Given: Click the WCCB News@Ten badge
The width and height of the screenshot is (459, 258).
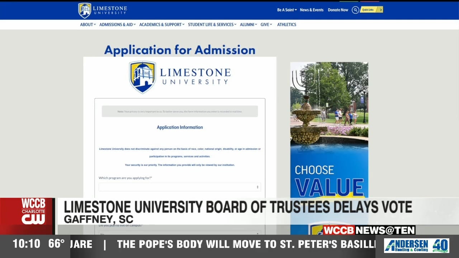Looking at the screenshot, I should pos(369,230).
